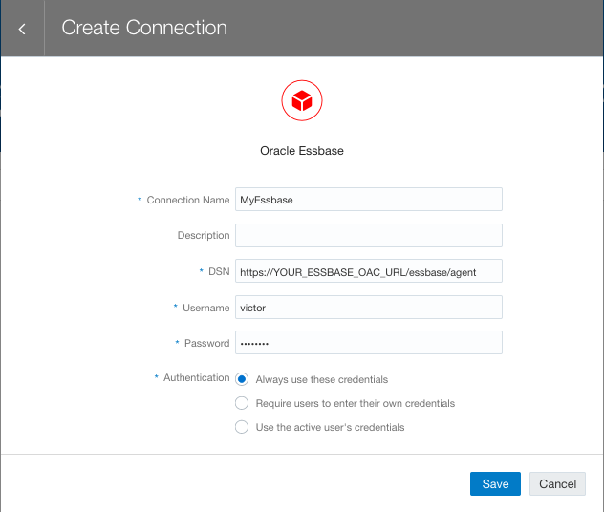The height and width of the screenshot is (512, 604).
Task: Choose Require users to enter own credentials
Action: click(242, 403)
